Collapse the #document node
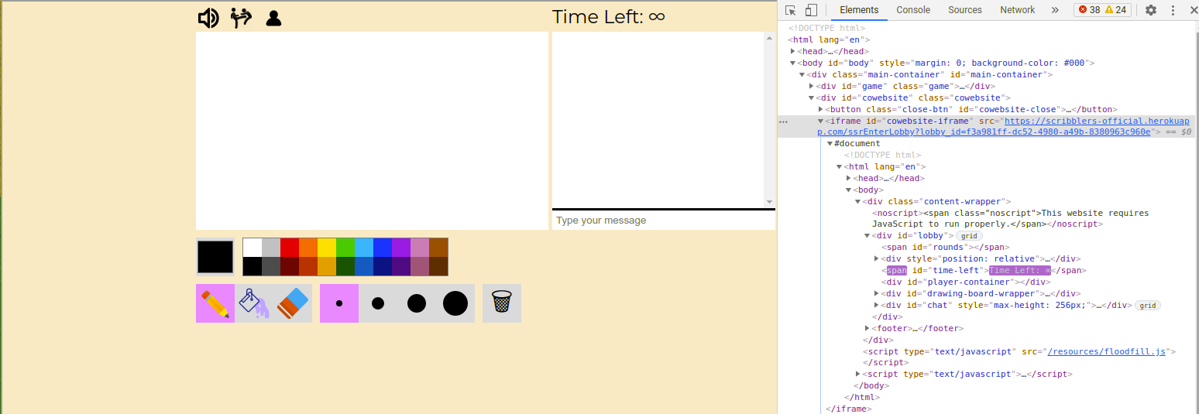This screenshot has width=1199, height=414. pos(830,143)
